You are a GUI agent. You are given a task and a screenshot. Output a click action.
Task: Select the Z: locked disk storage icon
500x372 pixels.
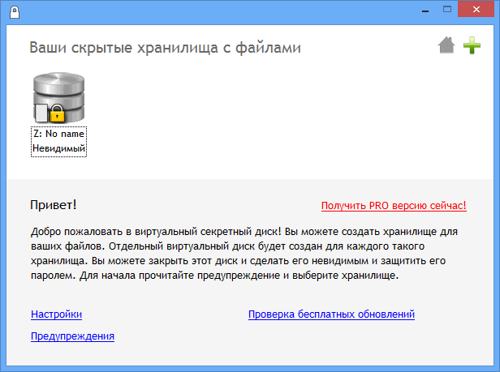coord(58,99)
